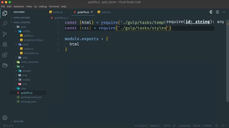Open styles.js in the explorer tree
Screen dimensions: 229x128
(x=29, y=49)
